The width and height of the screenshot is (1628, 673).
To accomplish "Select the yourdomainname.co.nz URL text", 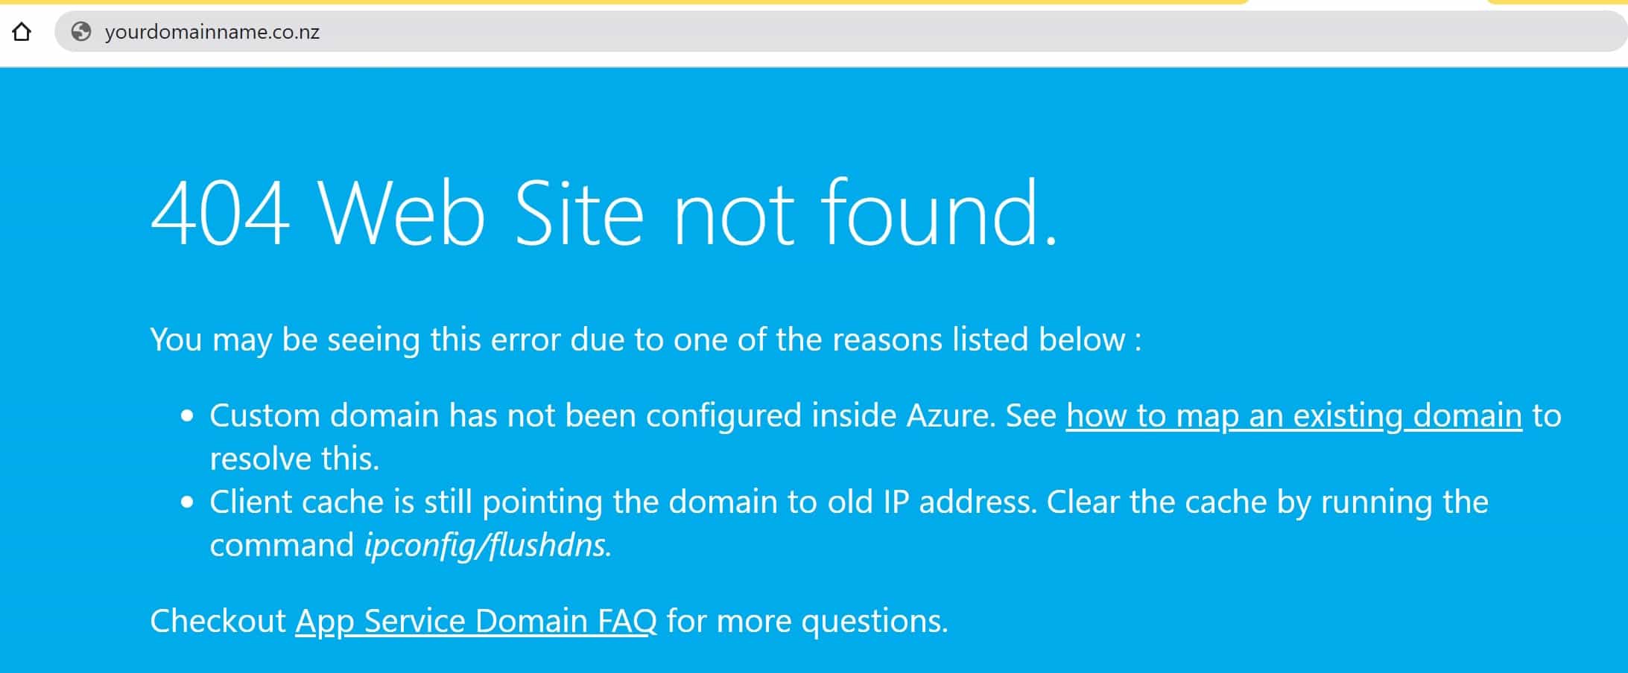I will [x=212, y=32].
